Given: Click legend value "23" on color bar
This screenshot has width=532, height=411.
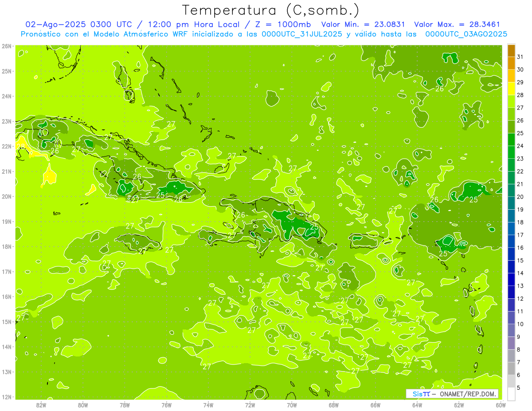Looking at the screenshot, I should coord(520,159).
